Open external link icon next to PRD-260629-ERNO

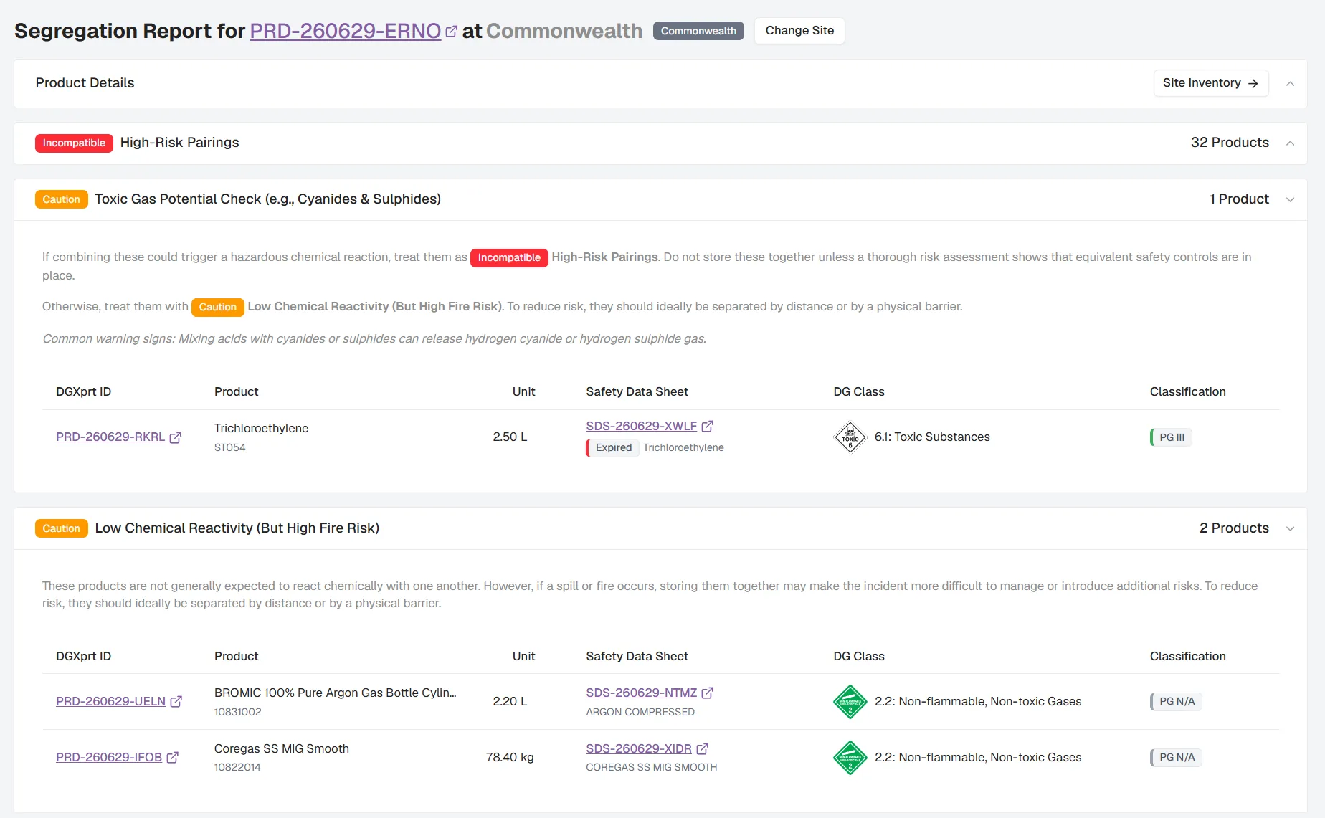(451, 32)
